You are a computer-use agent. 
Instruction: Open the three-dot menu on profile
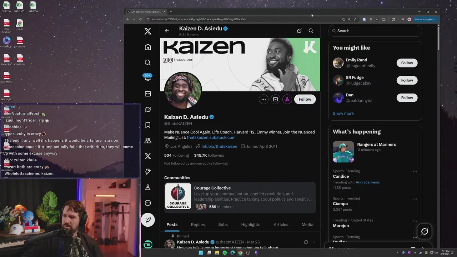pyautogui.click(x=263, y=99)
